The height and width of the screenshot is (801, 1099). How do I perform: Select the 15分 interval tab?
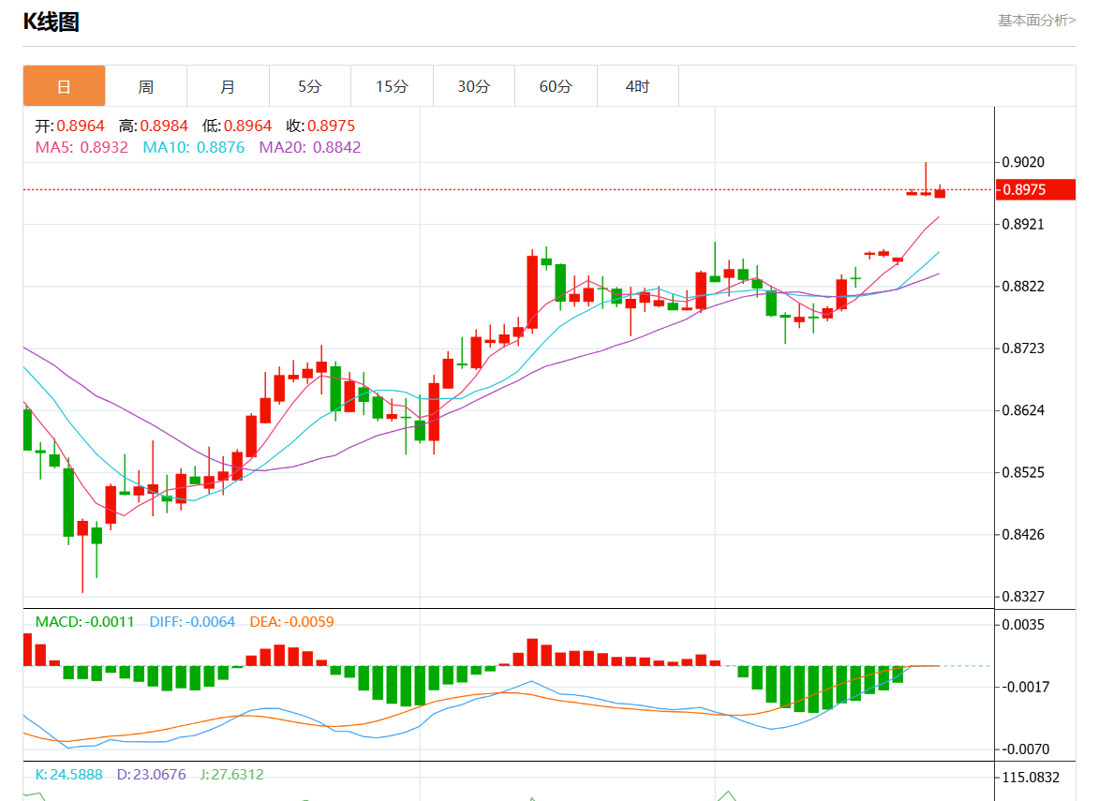392,86
